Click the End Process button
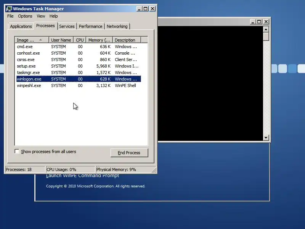Image resolution: width=305 pixels, height=229 pixels. point(129,153)
